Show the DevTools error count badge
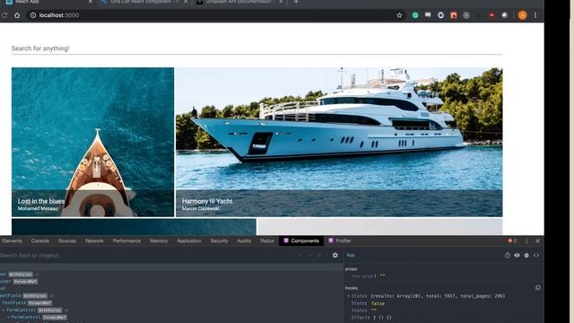574x323 pixels. 512,240
